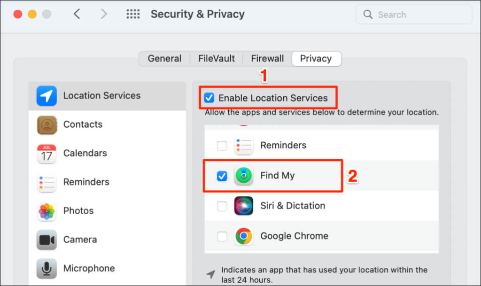The width and height of the screenshot is (481, 286).
Task: Click the Google Chrome app icon
Action: 244,236
